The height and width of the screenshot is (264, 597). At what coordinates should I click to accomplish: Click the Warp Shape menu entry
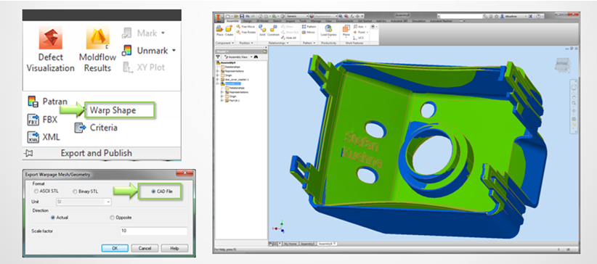pyautogui.click(x=119, y=110)
